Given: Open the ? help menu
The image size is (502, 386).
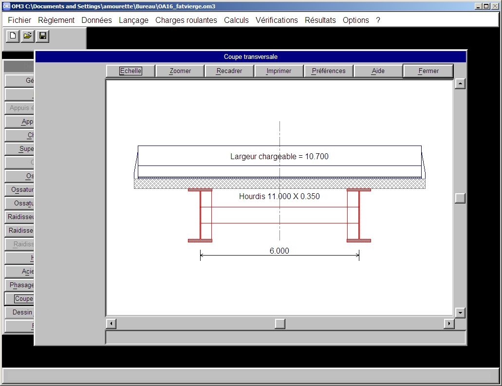Looking at the screenshot, I should 378,20.
